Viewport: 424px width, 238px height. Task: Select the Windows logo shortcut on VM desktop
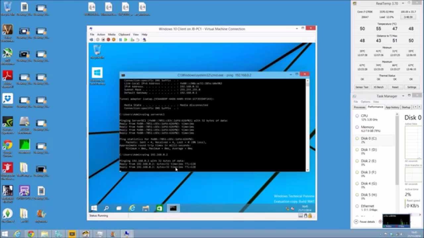pos(97,76)
